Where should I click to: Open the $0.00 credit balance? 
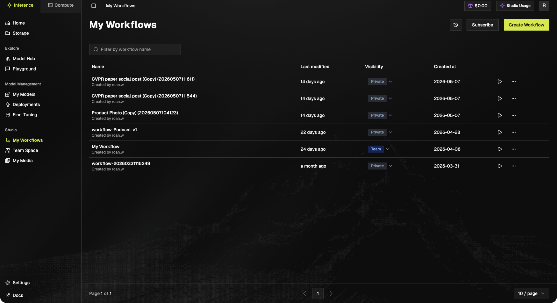[478, 6]
